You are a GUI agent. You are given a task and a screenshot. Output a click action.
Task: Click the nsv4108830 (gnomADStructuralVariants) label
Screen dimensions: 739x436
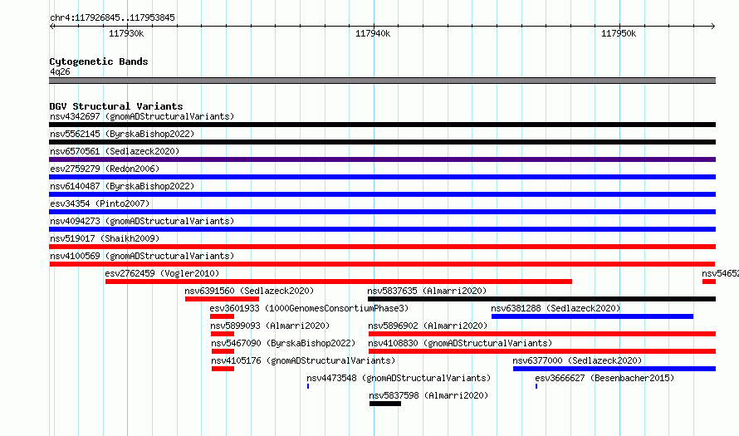460,343
